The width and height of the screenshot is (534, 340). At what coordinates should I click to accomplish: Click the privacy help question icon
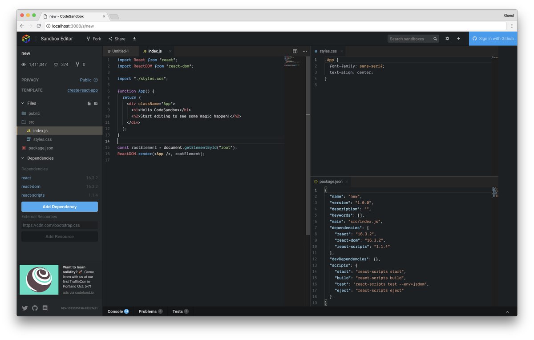tap(96, 80)
